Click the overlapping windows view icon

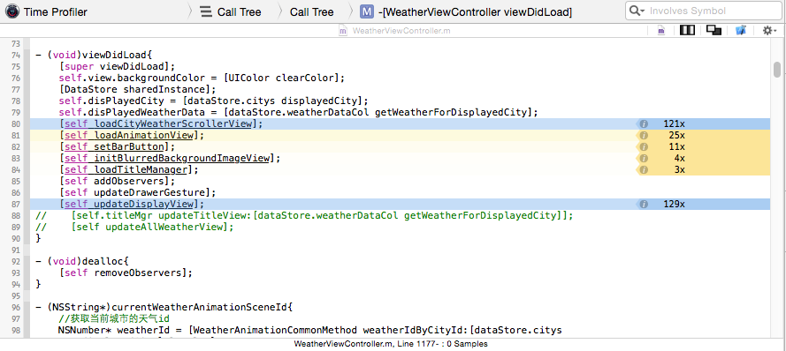714,31
